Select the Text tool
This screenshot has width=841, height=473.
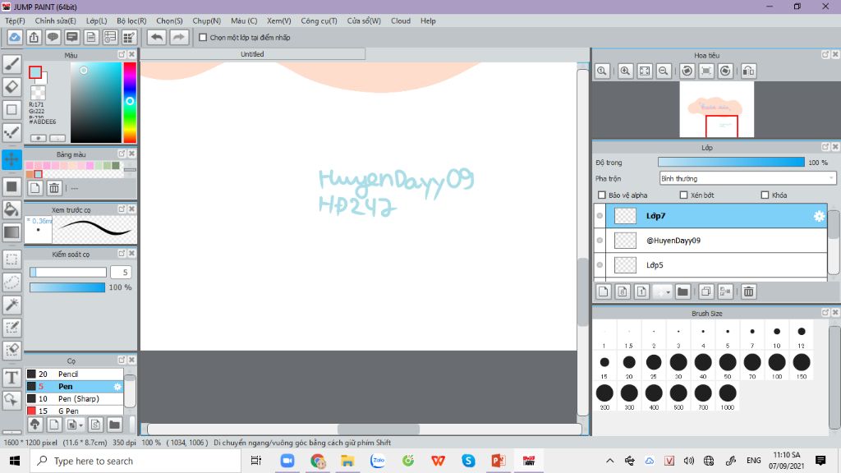11,377
